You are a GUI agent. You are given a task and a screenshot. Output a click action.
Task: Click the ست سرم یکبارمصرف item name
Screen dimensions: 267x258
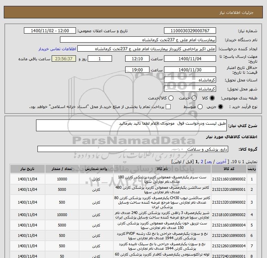(x=162, y=179)
